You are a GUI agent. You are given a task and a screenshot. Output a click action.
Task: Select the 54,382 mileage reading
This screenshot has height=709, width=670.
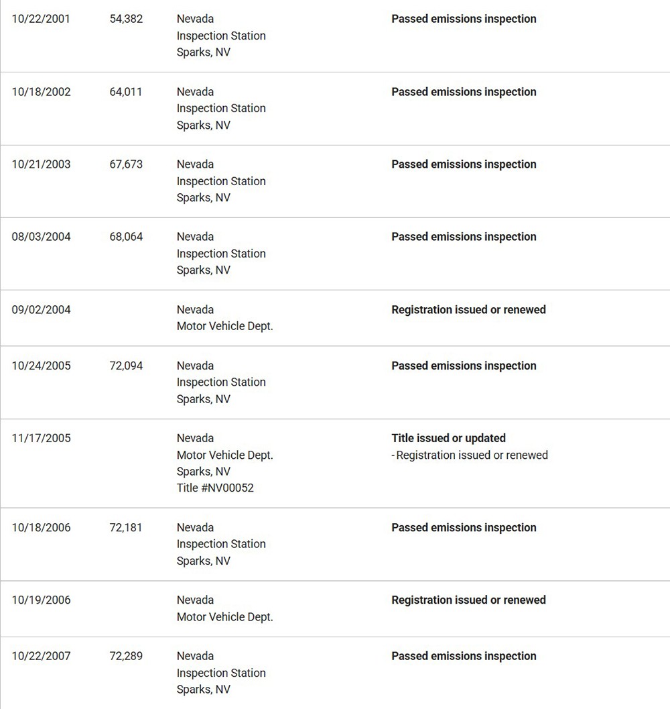[126, 19]
